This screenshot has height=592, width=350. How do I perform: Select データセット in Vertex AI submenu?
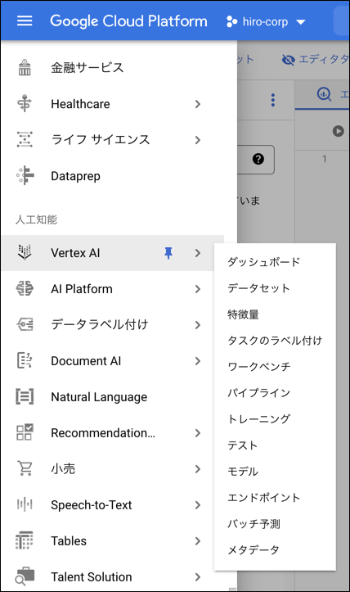[x=258, y=288]
